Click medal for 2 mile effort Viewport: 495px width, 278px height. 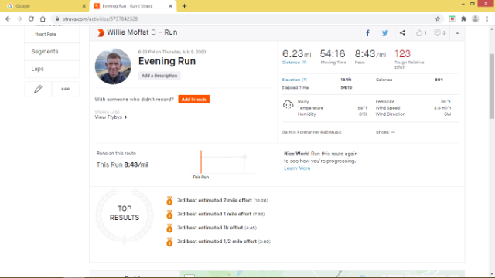pyautogui.click(x=169, y=201)
